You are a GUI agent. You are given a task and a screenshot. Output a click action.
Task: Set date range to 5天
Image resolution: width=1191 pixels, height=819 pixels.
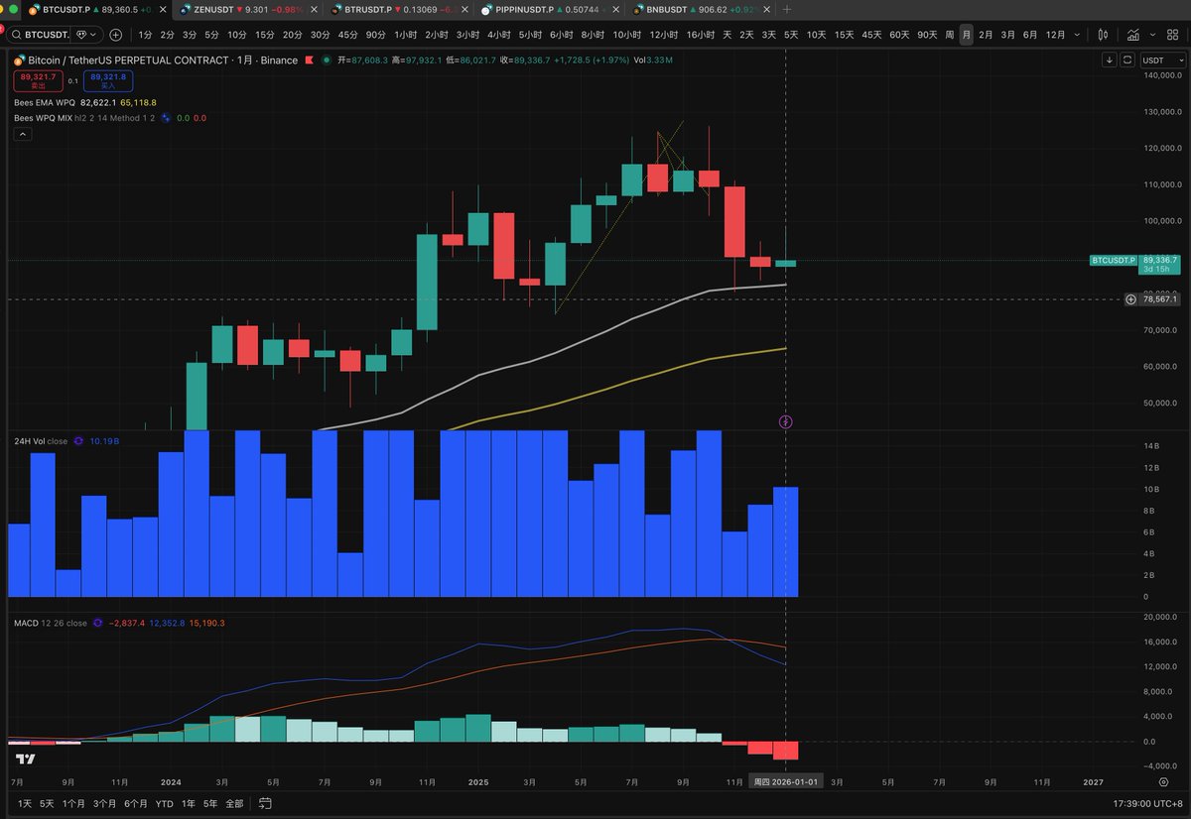coord(48,803)
